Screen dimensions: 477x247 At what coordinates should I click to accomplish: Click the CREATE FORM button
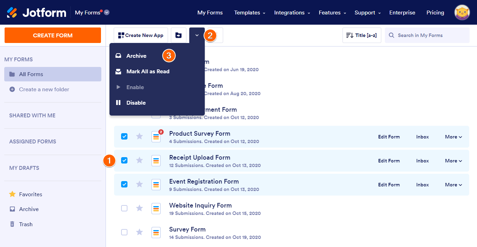(53, 35)
